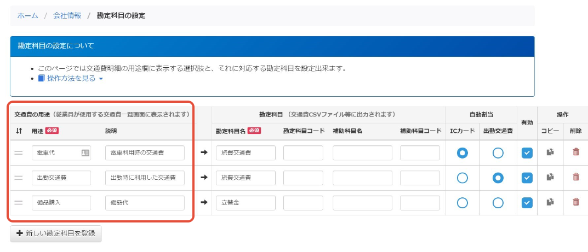
Task: Click the 自動割当 column header
Action: pyautogui.click(x=481, y=114)
